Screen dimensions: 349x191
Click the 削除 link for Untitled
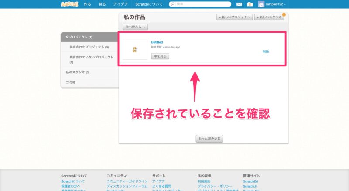(x=266, y=51)
